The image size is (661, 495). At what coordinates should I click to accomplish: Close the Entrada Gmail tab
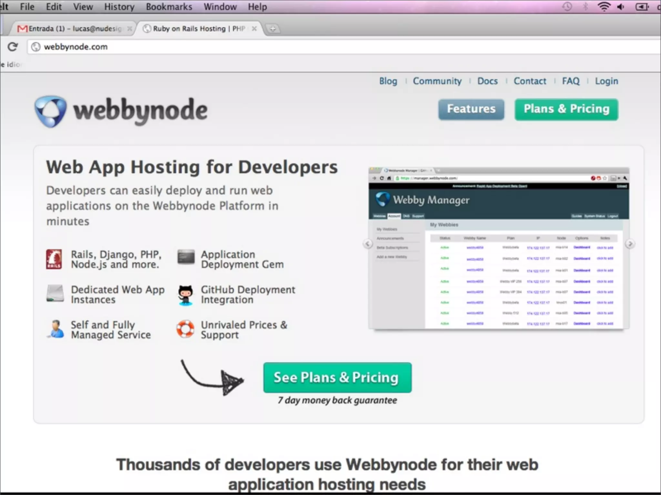(x=129, y=29)
